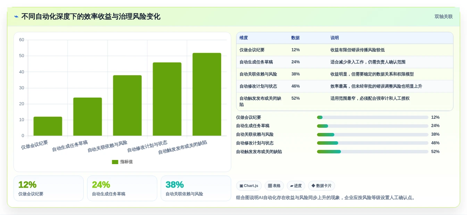Click the 自动触发发布或关闭缺陷 progress bar
Image resolution: width=467 pixels, height=215 pixels.
(x=373, y=152)
